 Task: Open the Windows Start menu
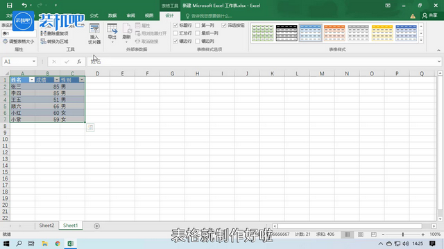[x=6, y=243]
